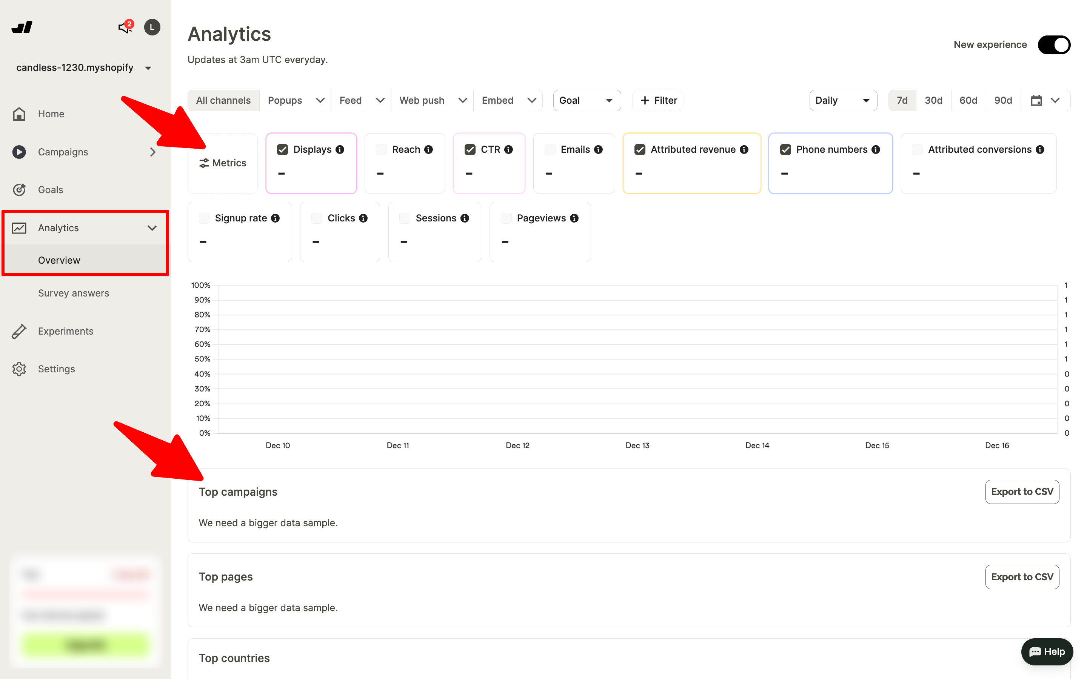1087x679 pixels.
Task: Open the Goal dropdown
Action: click(586, 101)
